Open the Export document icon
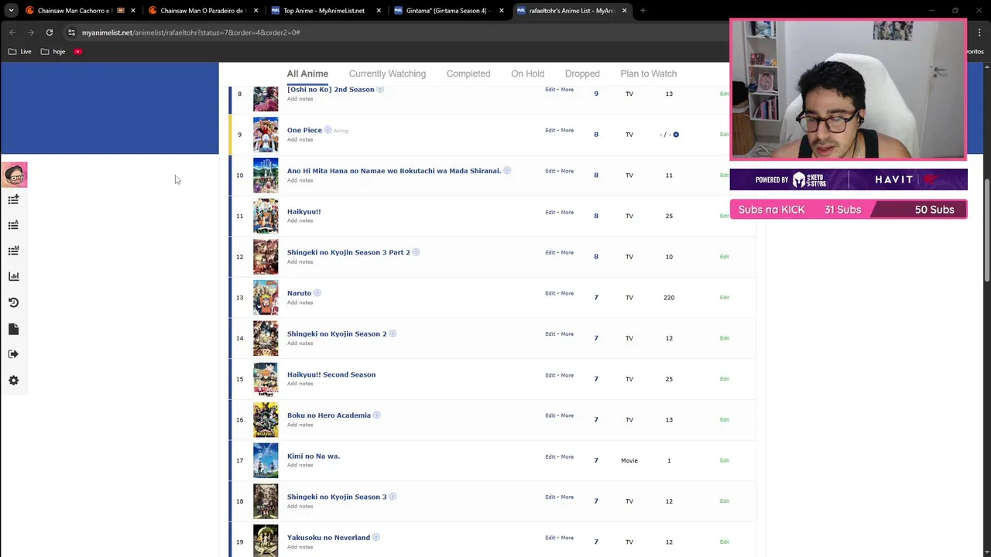 coord(13,329)
